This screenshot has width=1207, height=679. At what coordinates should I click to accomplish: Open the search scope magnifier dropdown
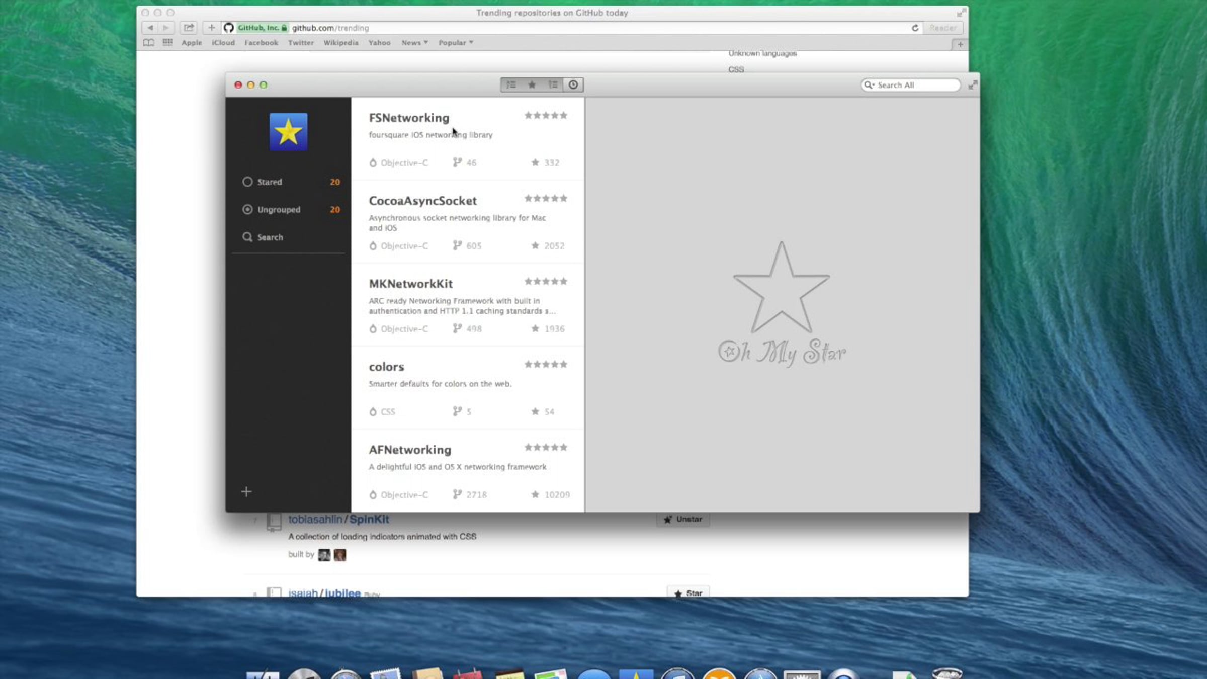coord(869,85)
